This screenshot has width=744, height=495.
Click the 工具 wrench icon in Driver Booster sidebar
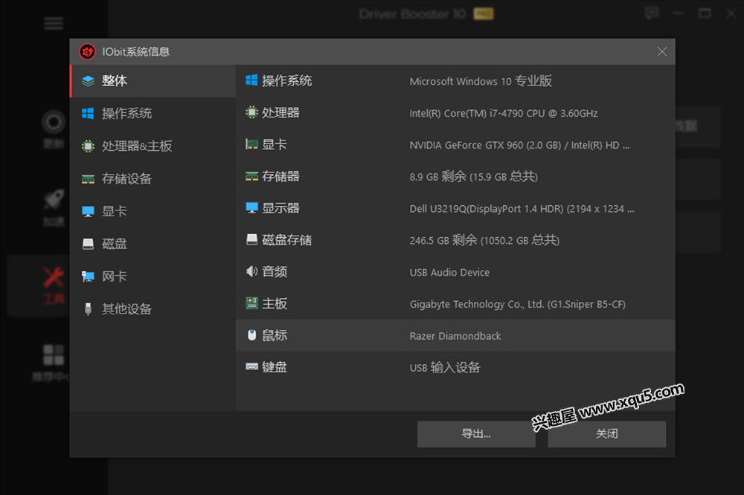click(x=54, y=277)
